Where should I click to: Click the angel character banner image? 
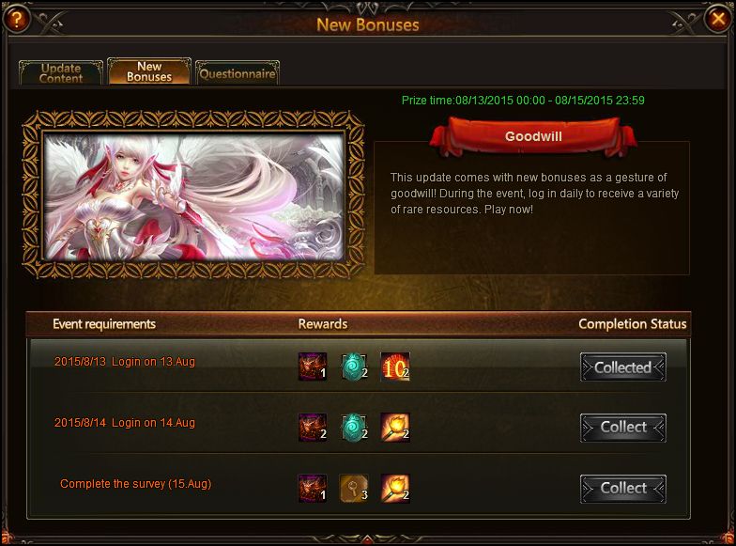click(x=193, y=195)
